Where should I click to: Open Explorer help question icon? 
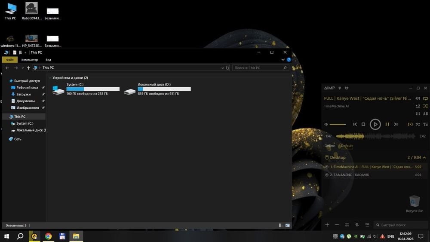[289, 59]
